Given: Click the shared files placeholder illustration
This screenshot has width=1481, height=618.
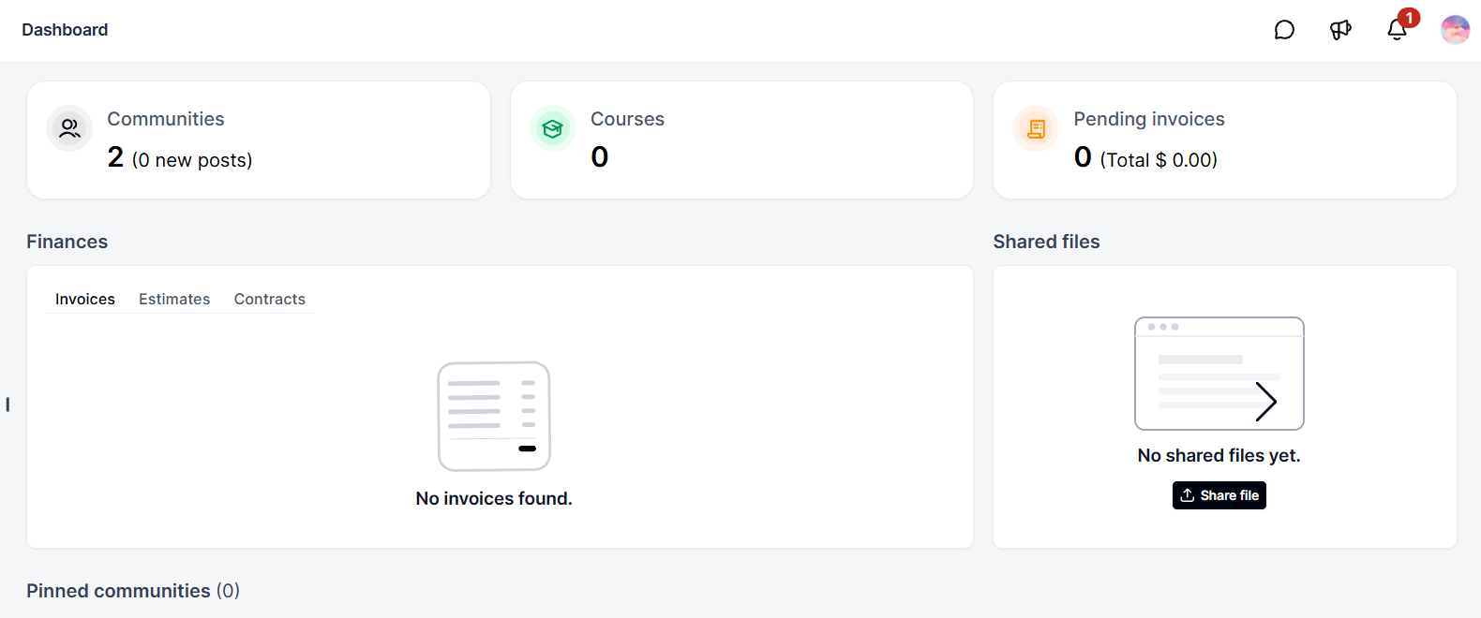Looking at the screenshot, I should [x=1219, y=374].
